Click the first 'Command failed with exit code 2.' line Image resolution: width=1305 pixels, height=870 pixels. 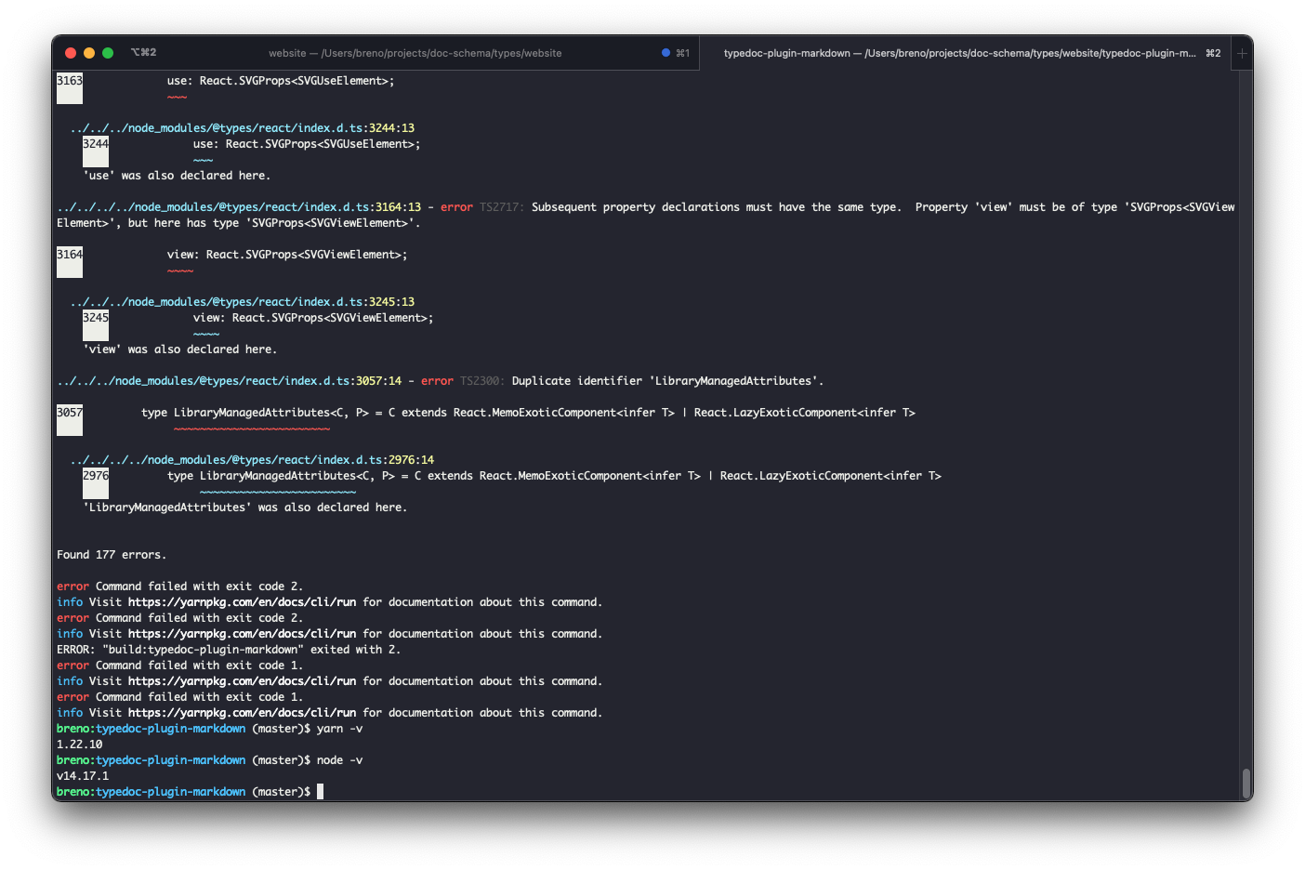[179, 587]
